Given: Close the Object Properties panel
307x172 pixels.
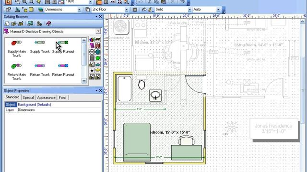Looking at the screenshot, I should (x=100, y=91).
